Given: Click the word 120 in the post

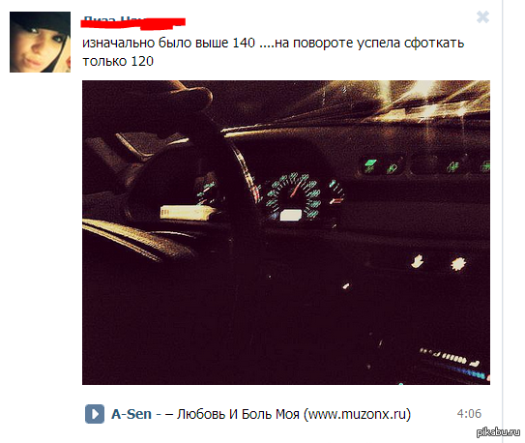Looking at the screenshot, I should pos(142,61).
